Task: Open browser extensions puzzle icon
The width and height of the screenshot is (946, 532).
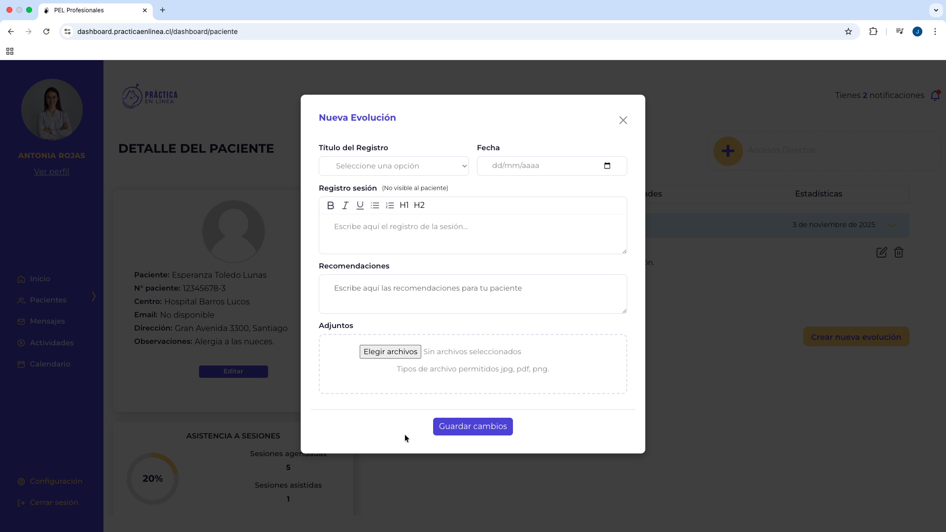Action: 873,32
